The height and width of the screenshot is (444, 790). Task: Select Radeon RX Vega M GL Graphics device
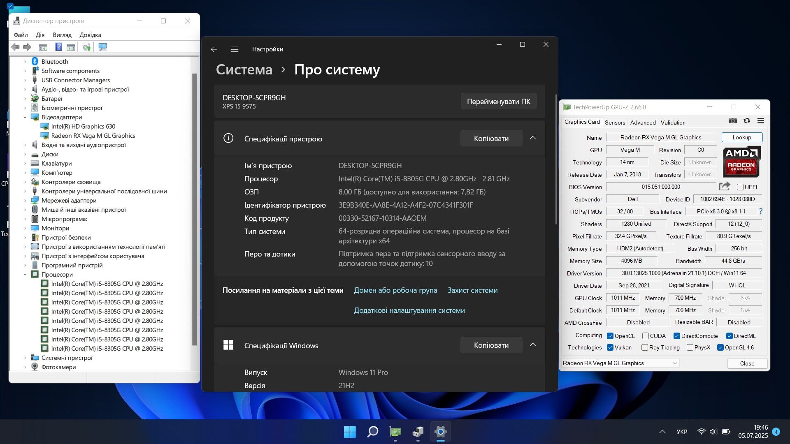[93, 136]
